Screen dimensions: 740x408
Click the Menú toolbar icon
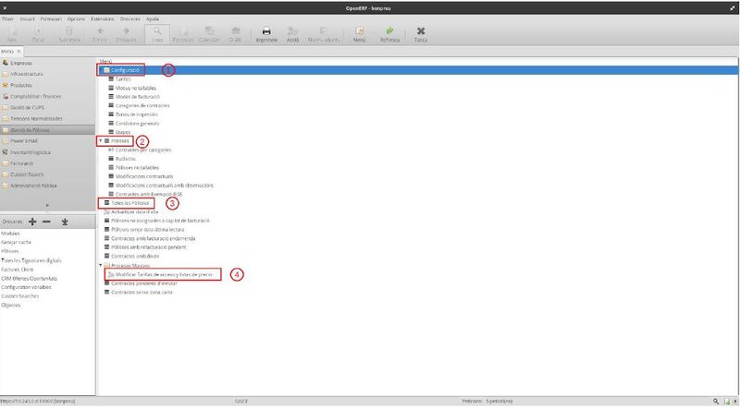(x=358, y=32)
